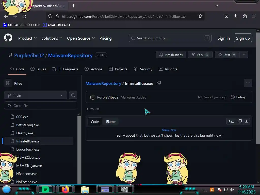Fork the repository via Fork button
Screen dimensions: 260x195
pyautogui.click(x=200, y=55)
